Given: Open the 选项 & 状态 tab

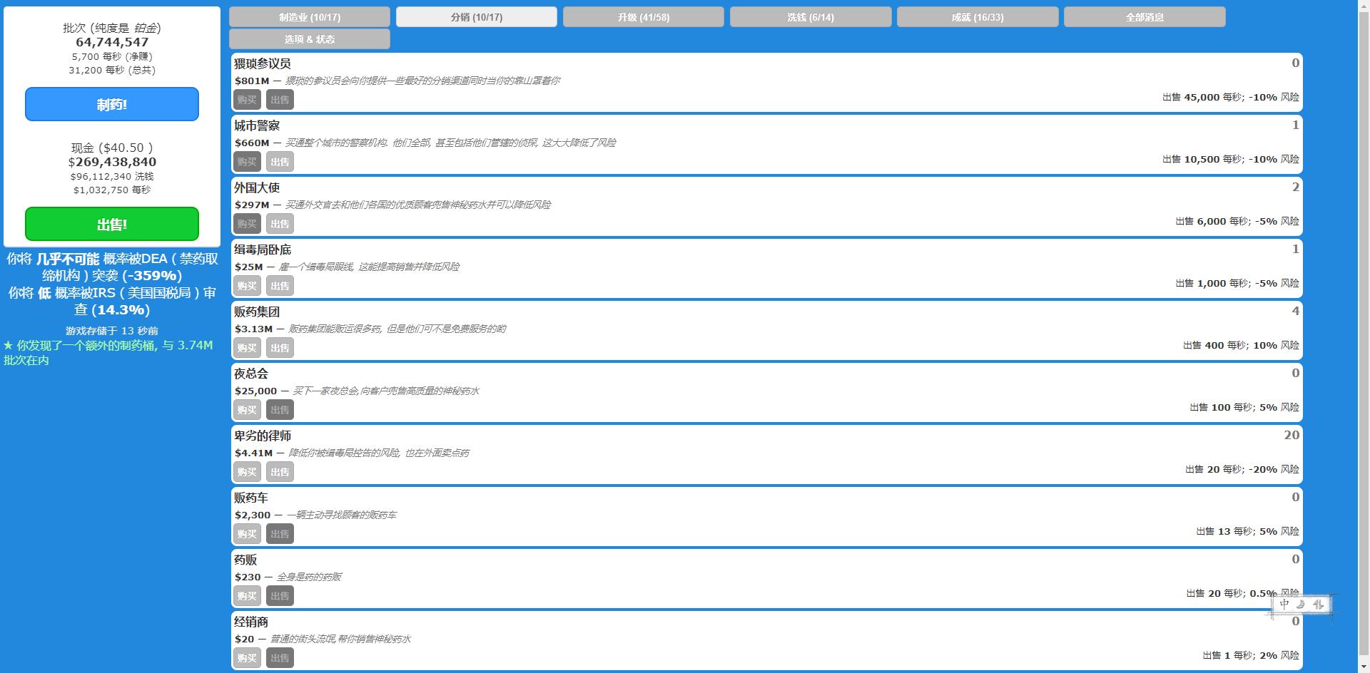Looking at the screenshot, I should 309,39.
